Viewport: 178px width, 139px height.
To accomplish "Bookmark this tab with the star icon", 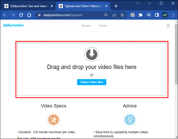I will [x=122, y=15].
